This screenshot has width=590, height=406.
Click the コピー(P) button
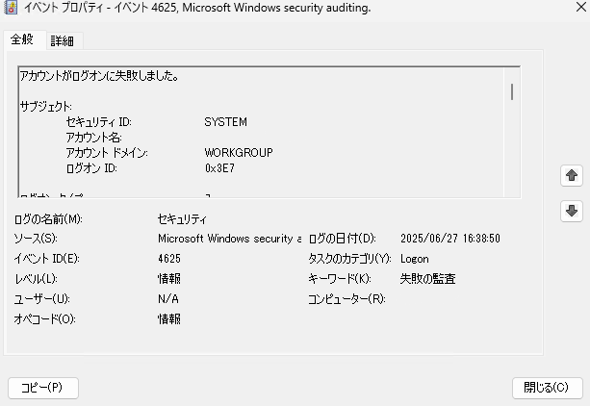43,388
